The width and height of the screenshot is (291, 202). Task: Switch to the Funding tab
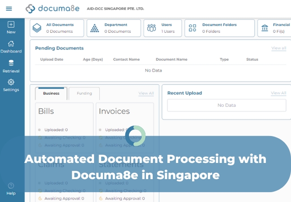[x=84, y=93]
